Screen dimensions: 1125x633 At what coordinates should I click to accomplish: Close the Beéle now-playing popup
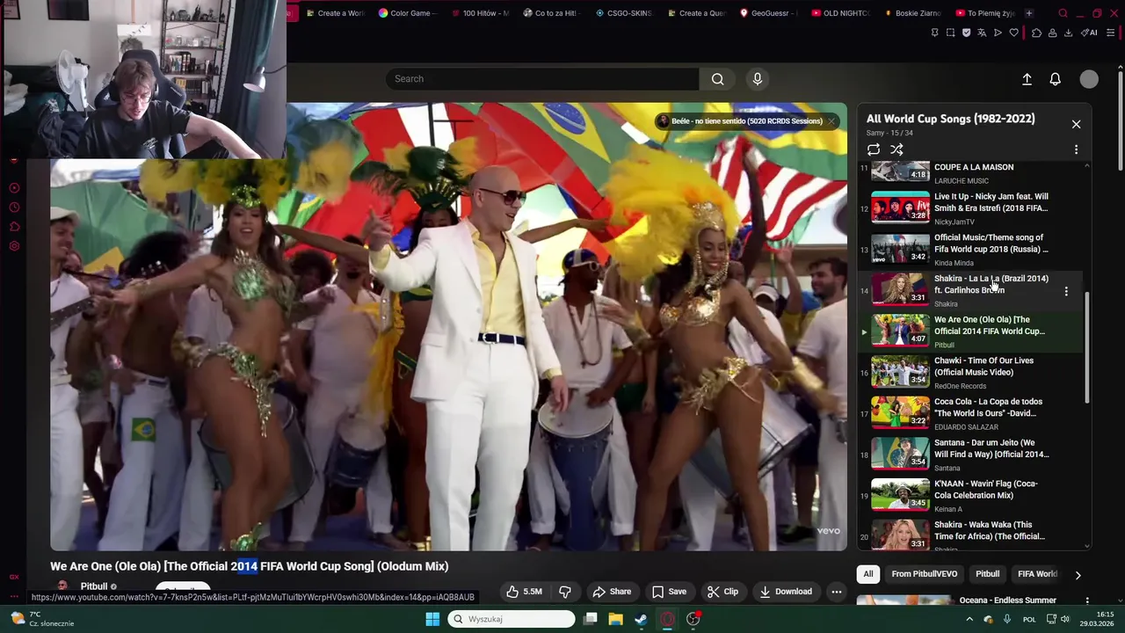click(x=831, y=121)
